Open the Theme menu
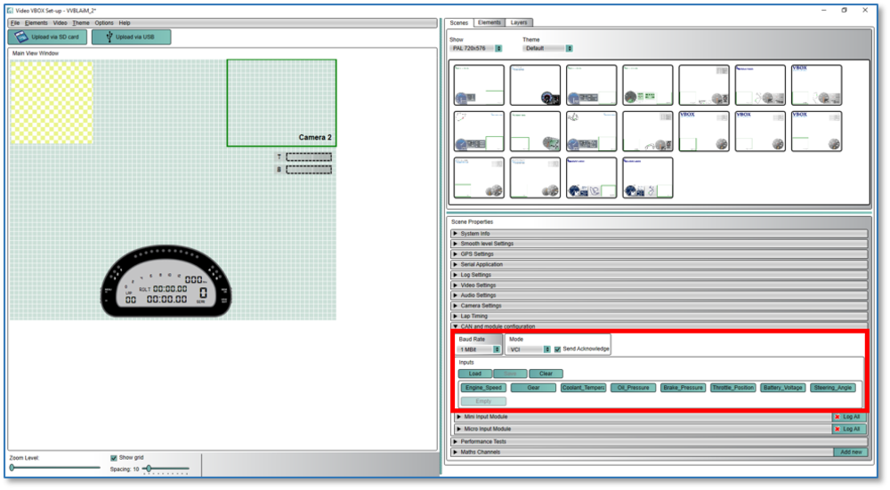 click(81, 23)
